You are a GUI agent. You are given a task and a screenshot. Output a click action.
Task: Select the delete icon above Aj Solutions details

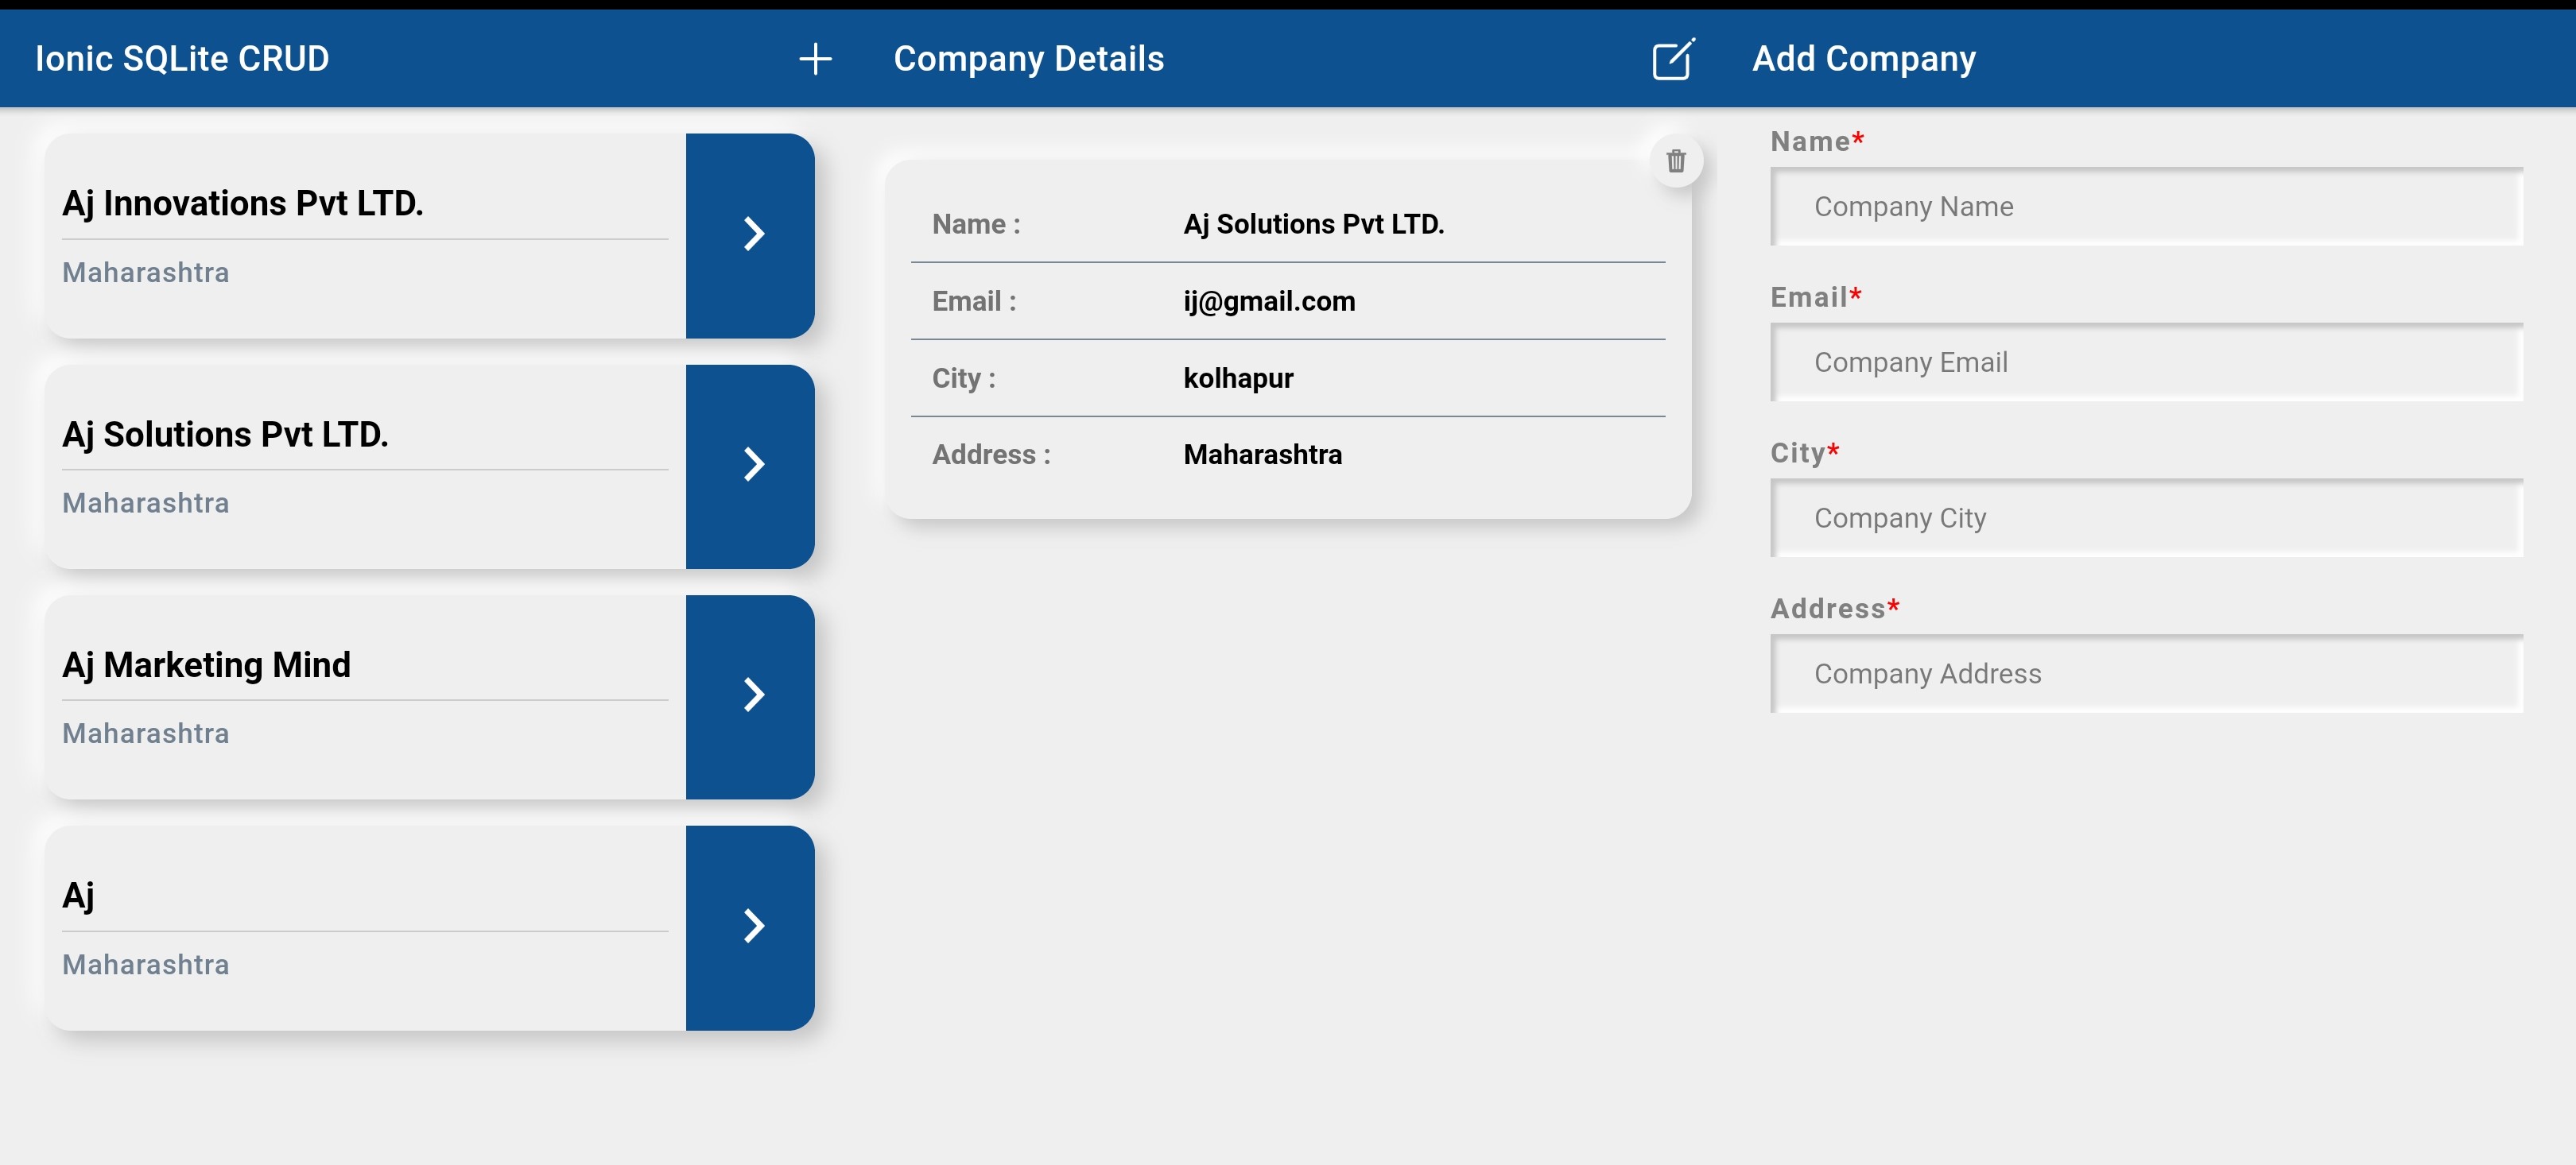(1677, 161)
